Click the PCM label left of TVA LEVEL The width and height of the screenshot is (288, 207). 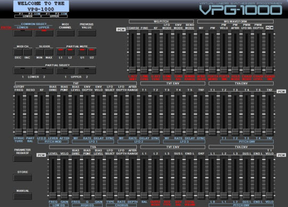(41, 155)
